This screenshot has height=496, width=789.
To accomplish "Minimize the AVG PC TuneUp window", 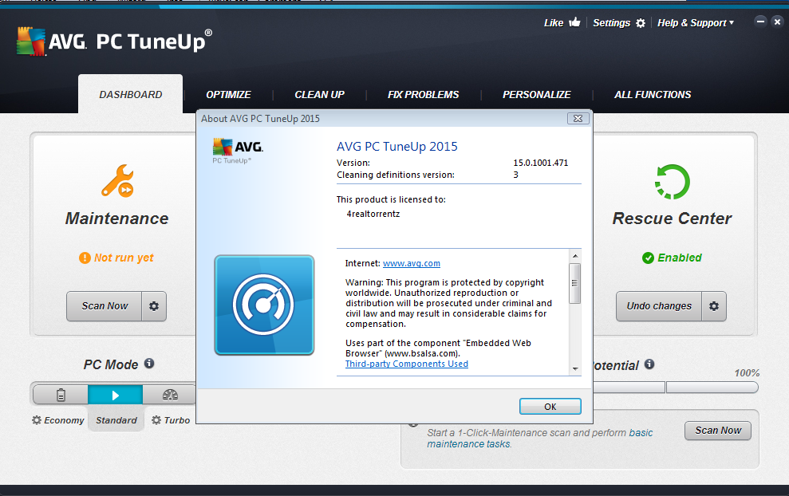I will (x=760, y=21).
